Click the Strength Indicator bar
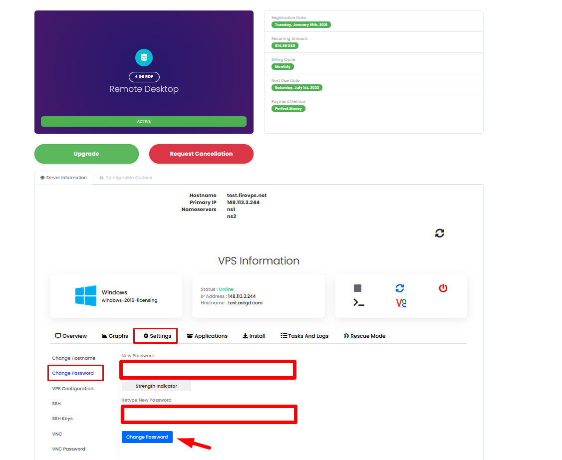The image size is (562, 460). point(156,386)
